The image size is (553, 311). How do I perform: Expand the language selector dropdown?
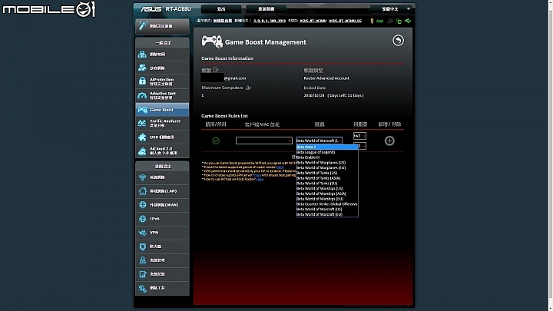tap(391, 8)
